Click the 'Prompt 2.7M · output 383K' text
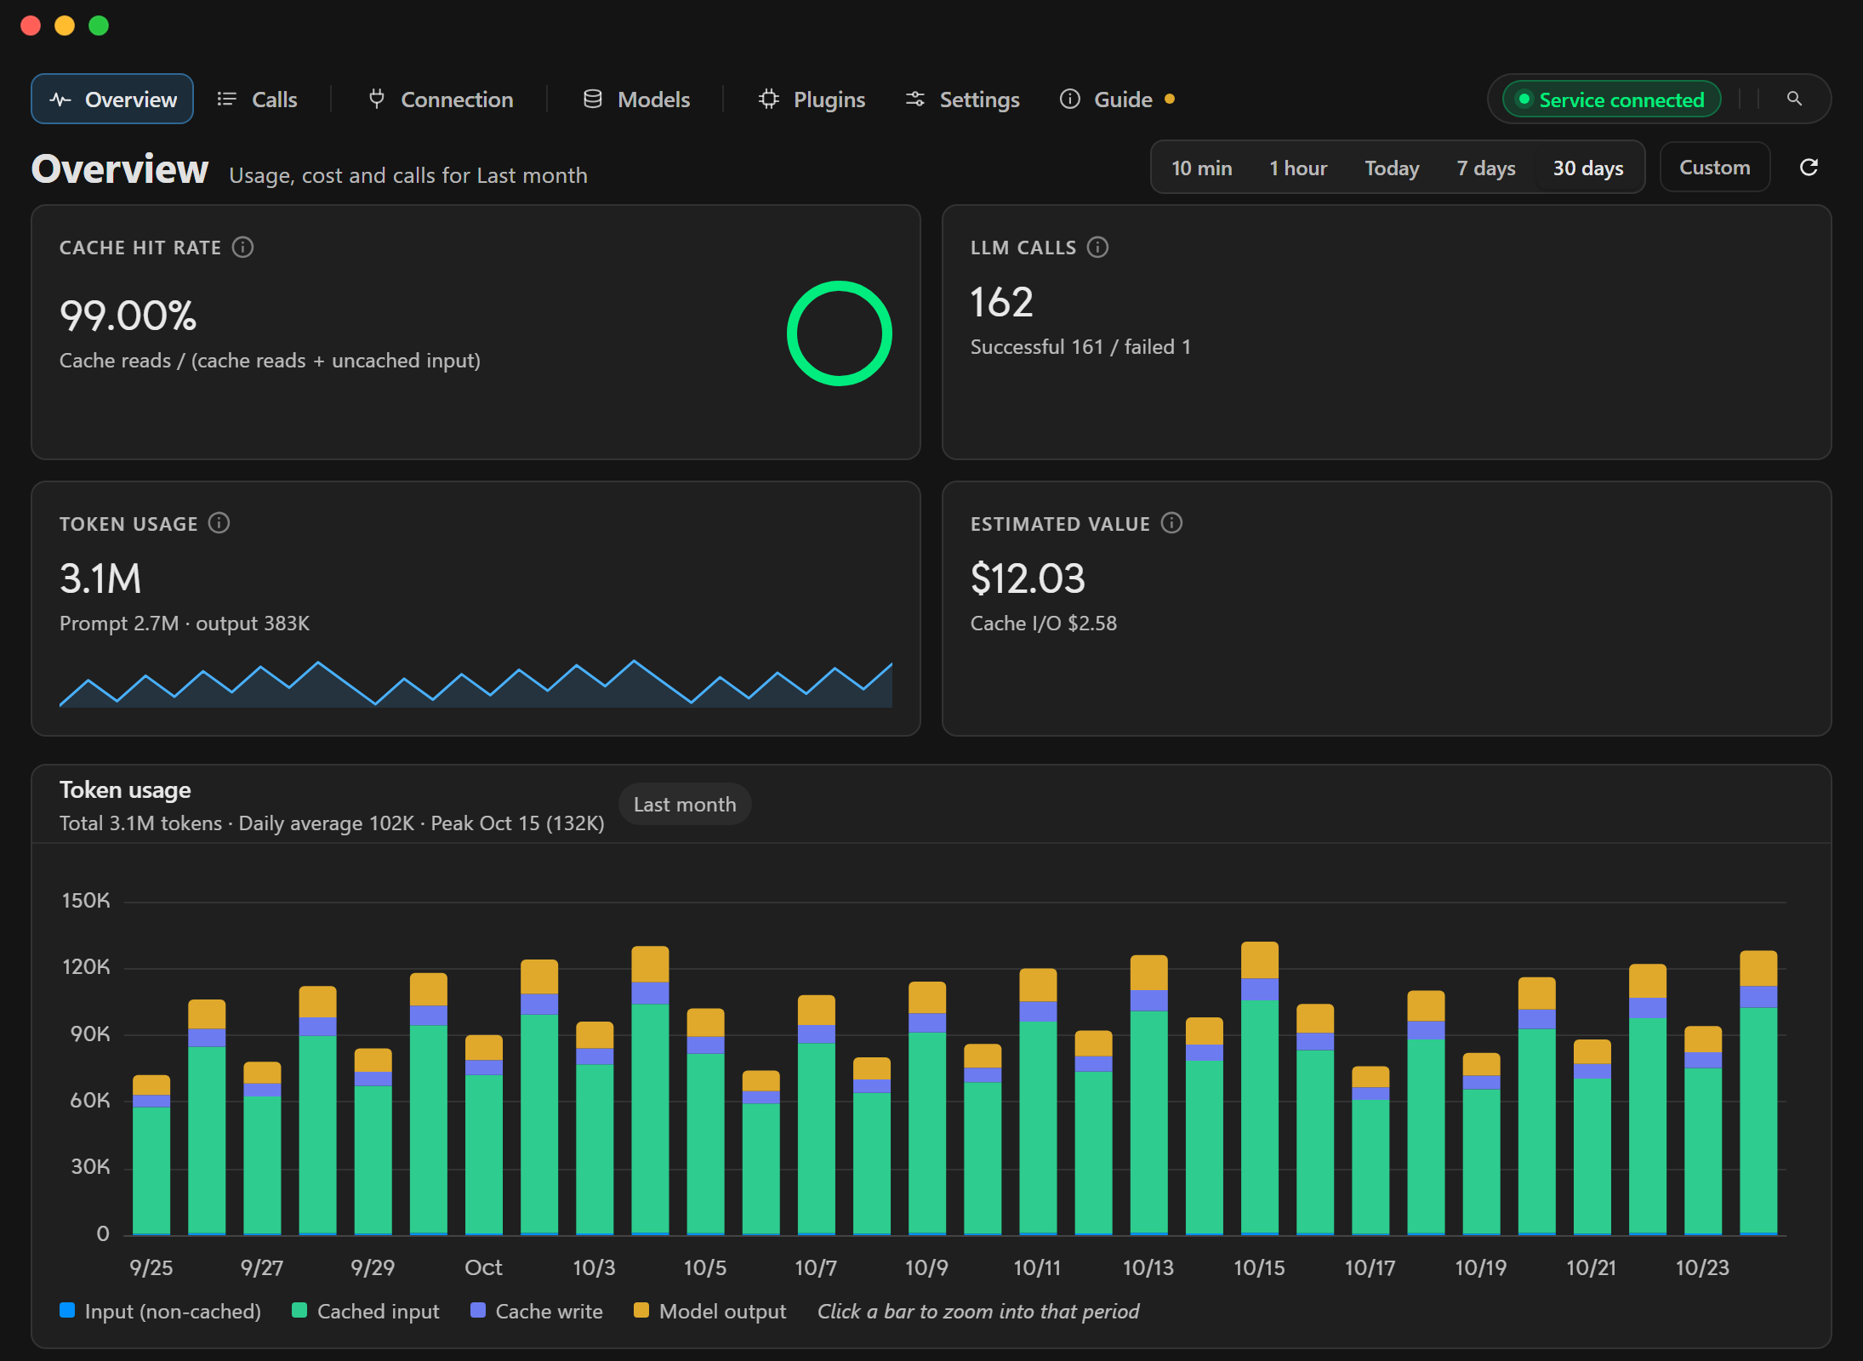Image resolution: width=1863 pixels, height=1361 pixels. (x=185, y=624)
